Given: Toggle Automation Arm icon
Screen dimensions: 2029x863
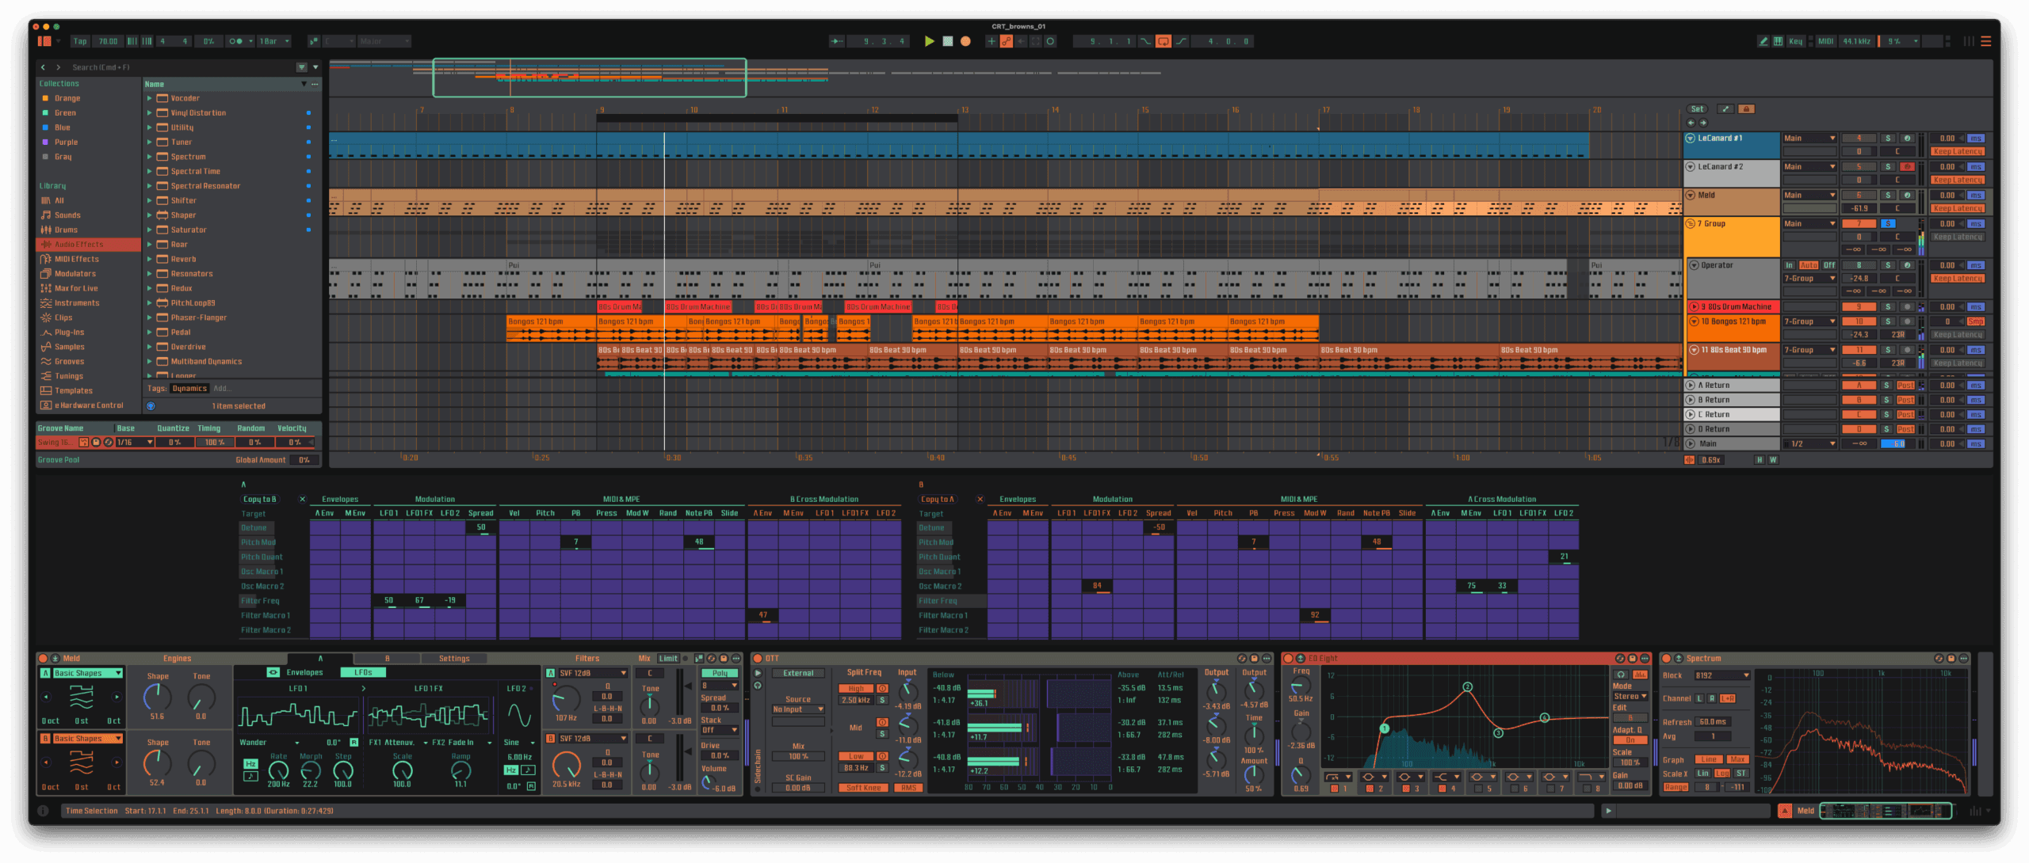Looking at the screenshot, I should (1006, 41).
